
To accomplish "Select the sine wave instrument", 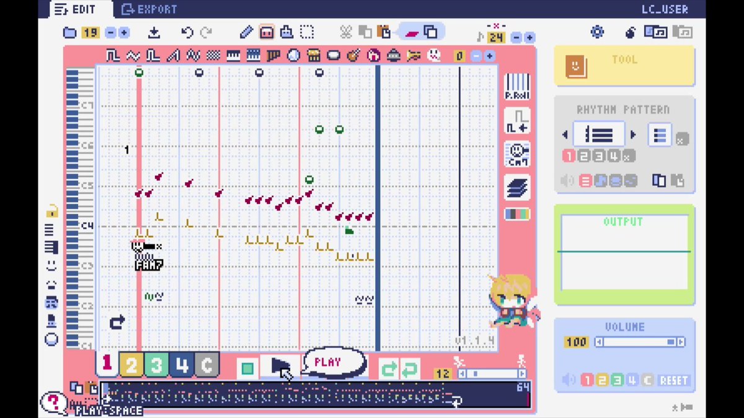I will coord(133,56).
